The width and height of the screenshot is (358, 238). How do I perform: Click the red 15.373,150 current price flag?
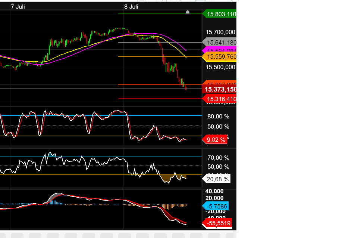(x=219, y=89)
